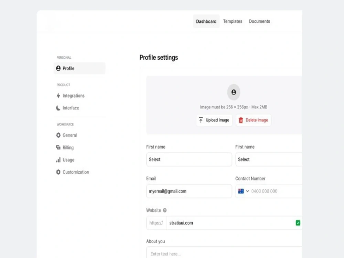Click the Interface moon icon
Viewport: 344px width, 258px height.
click(x=58, y=108)
